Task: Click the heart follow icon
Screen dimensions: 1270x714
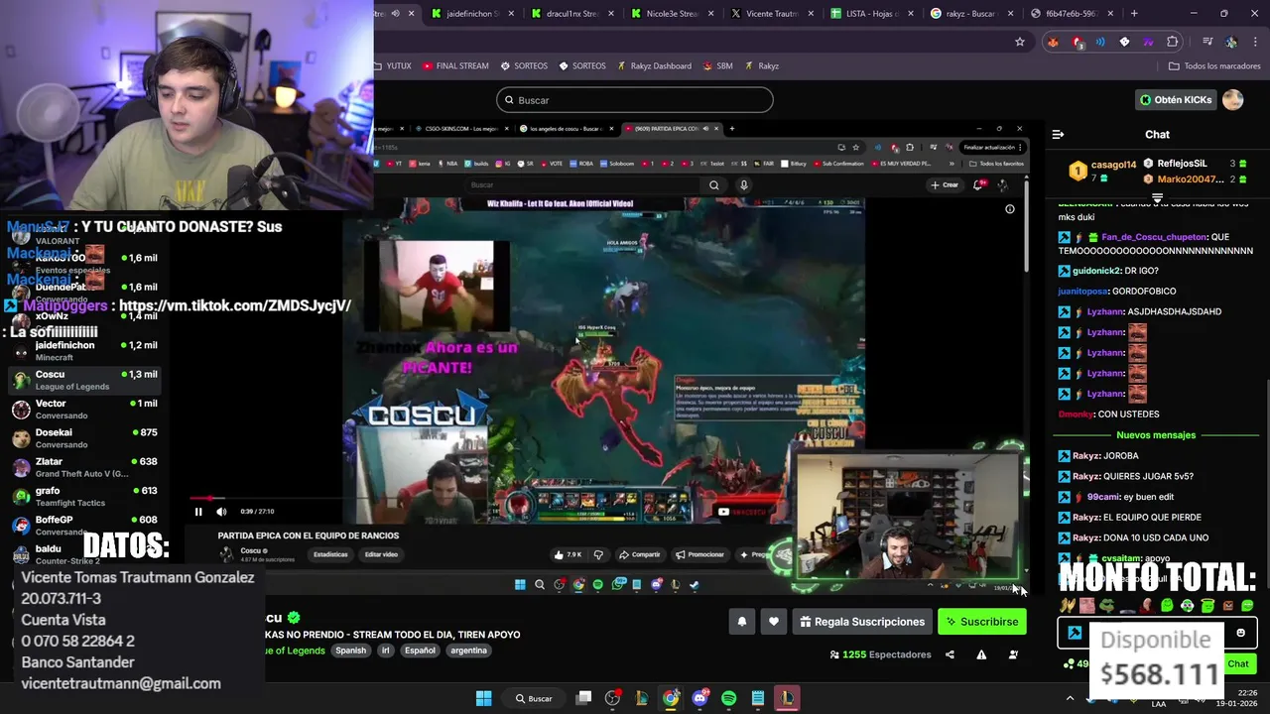Action: pos(774,622)
